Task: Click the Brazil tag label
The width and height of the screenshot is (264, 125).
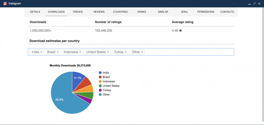Action: [51, 52]
